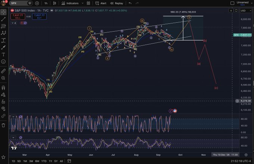Select the All date range

[x=61, y=161]
